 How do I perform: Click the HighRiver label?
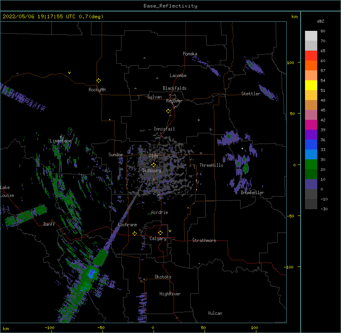tap(170, 294)
